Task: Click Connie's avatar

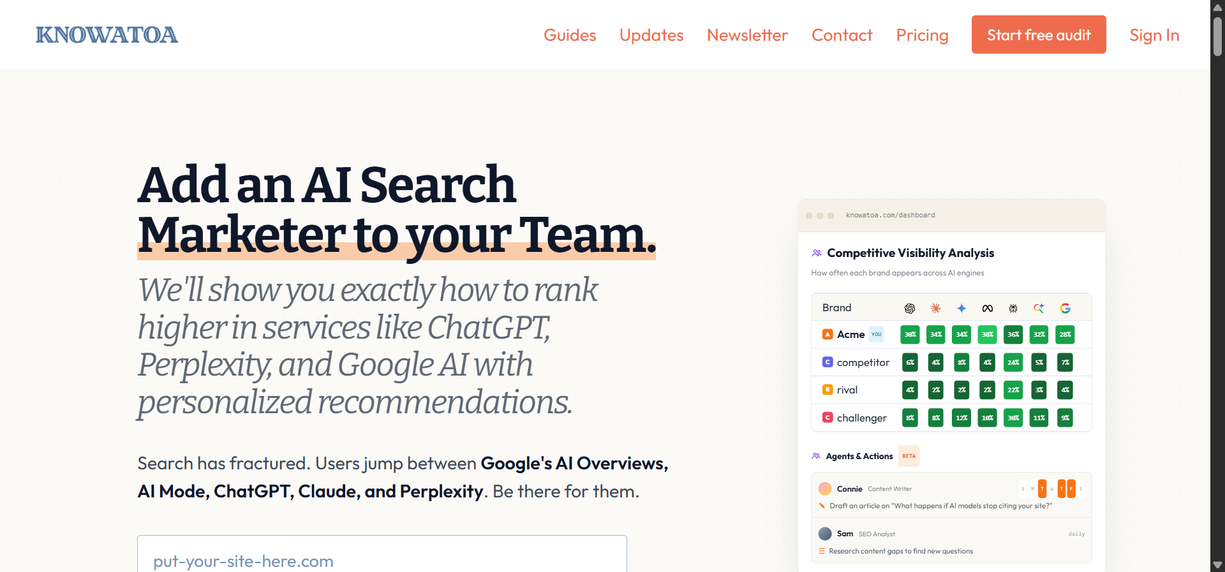Action: click(825, 488)
